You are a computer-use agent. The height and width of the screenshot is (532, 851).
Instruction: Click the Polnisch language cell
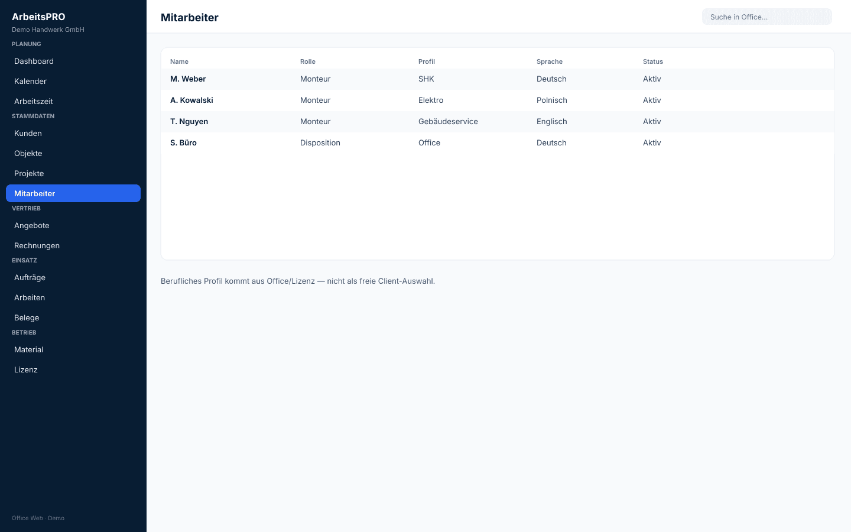[552, 100]
